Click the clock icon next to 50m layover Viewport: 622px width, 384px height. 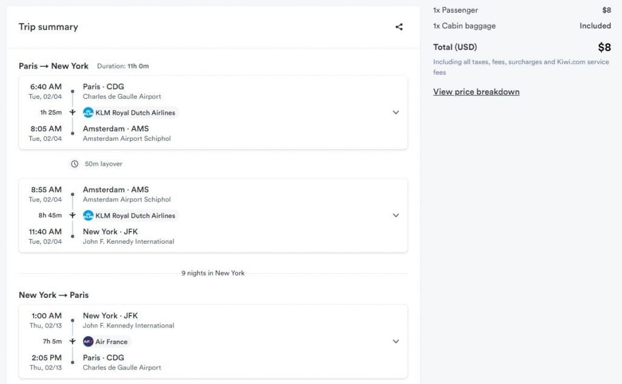click(x=74, y=163)
